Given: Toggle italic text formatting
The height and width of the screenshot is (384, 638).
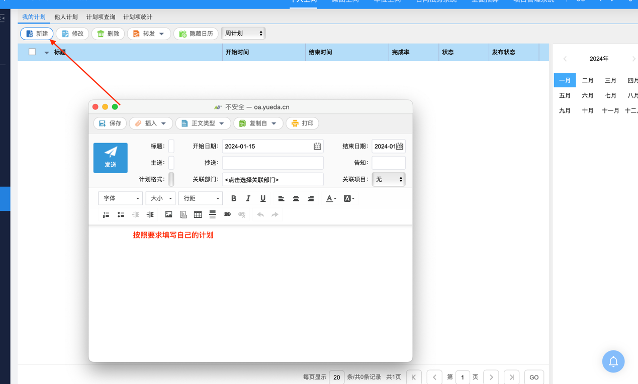Looking at the screenshot, I should tap(248, 198).
